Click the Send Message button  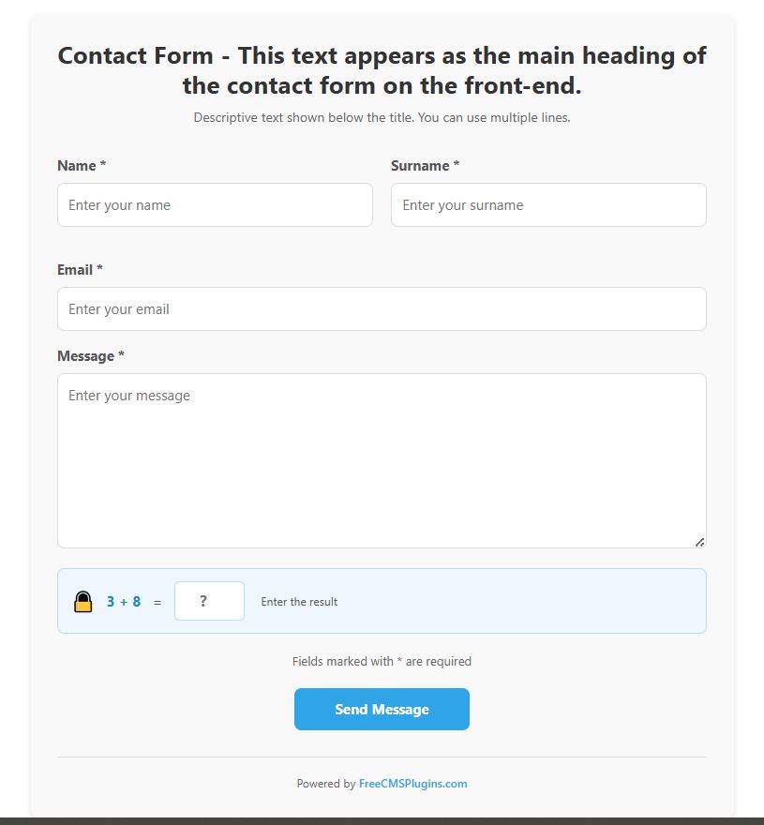pos(382,709)
